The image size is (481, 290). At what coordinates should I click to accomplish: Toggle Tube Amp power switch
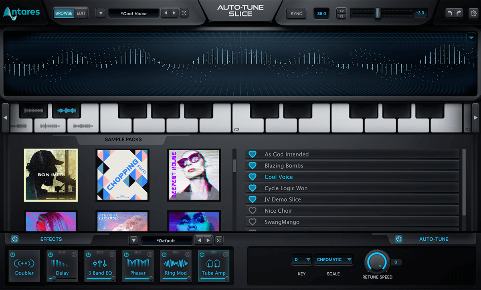[x=202, y=255]
